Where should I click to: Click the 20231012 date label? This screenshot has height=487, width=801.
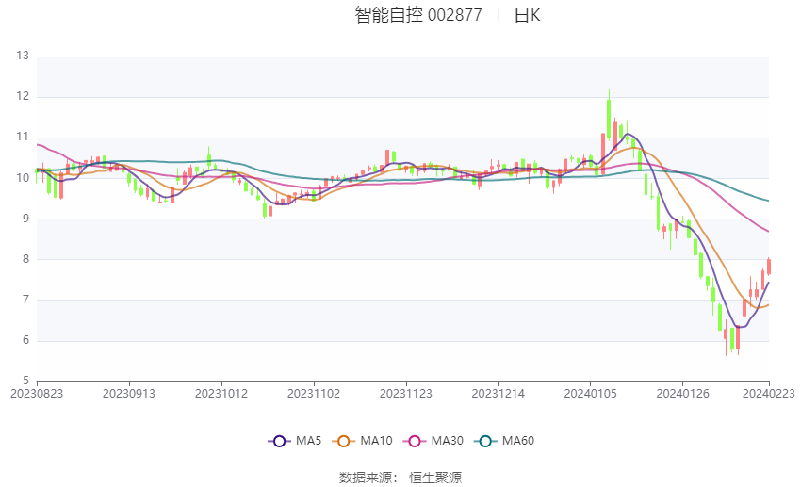coord(221,394)
